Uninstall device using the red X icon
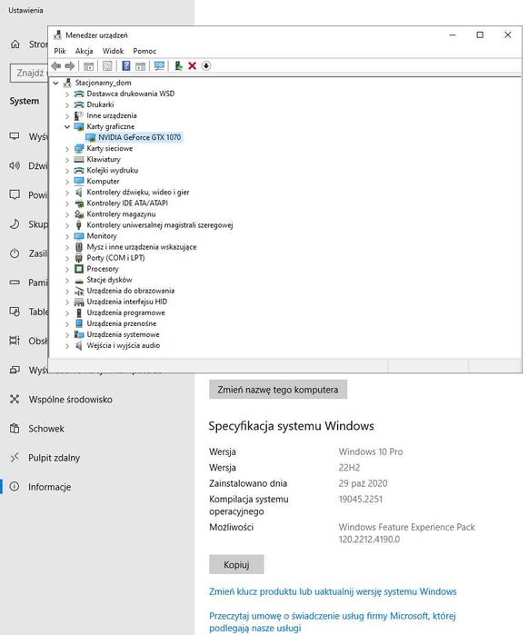This screenshot has width=528, height=635. pos(192,65)
